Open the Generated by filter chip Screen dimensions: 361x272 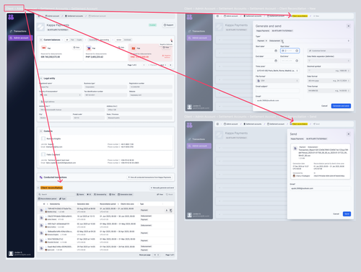(100, 194)
